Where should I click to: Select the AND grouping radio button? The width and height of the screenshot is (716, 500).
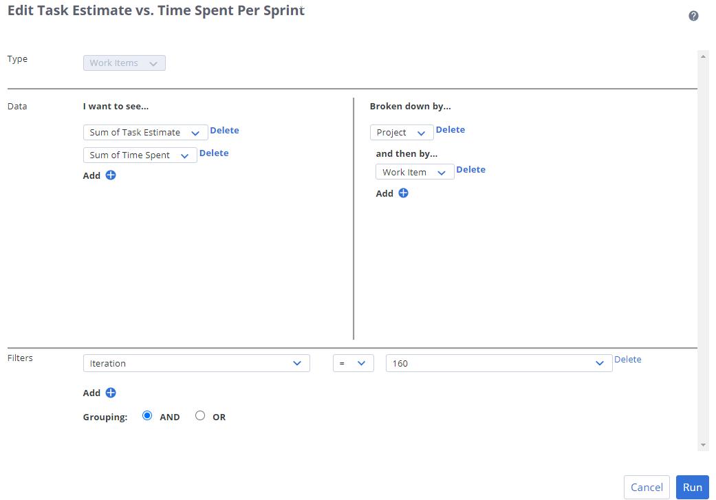147,416
